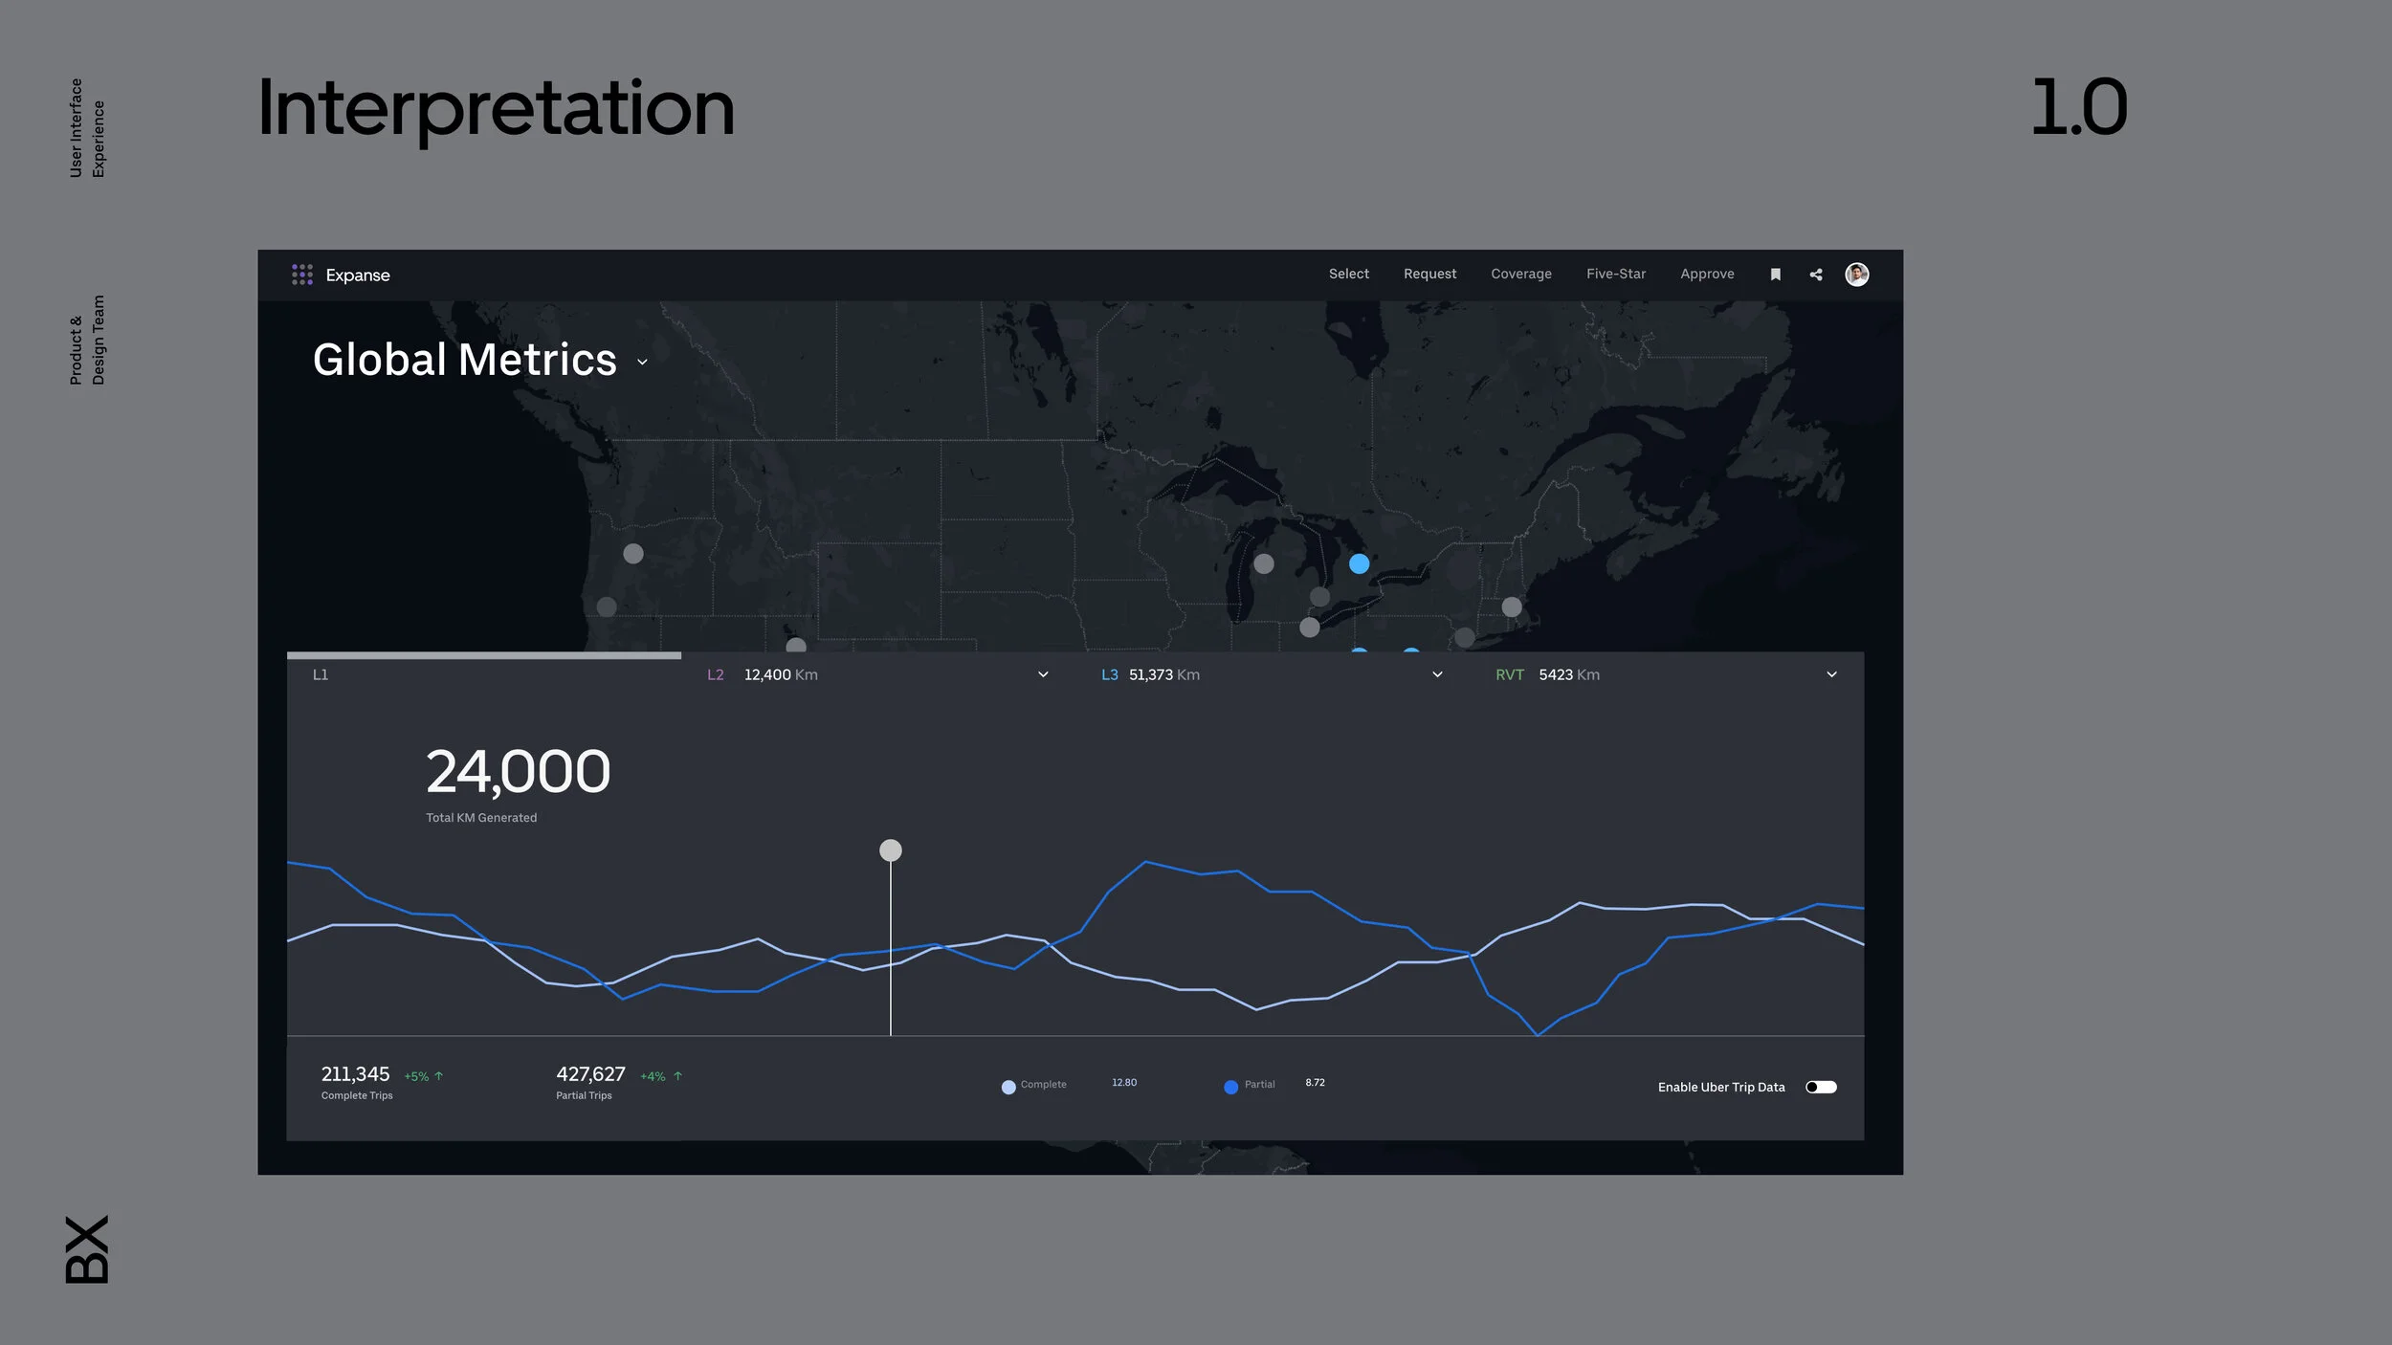
Task: Open the Coverage menu item
Action: point(1520,274)
